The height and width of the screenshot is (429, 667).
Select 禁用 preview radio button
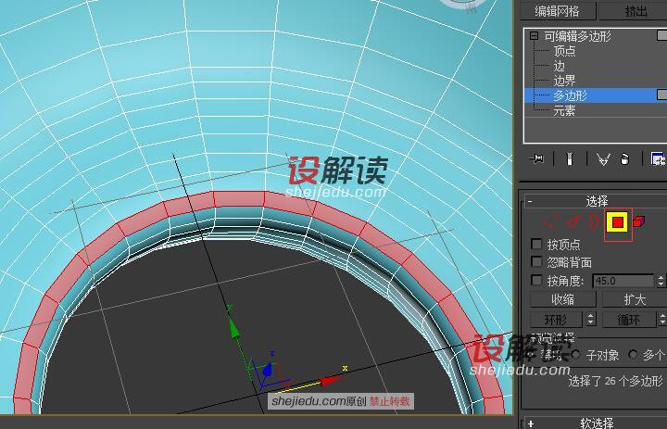532,354
